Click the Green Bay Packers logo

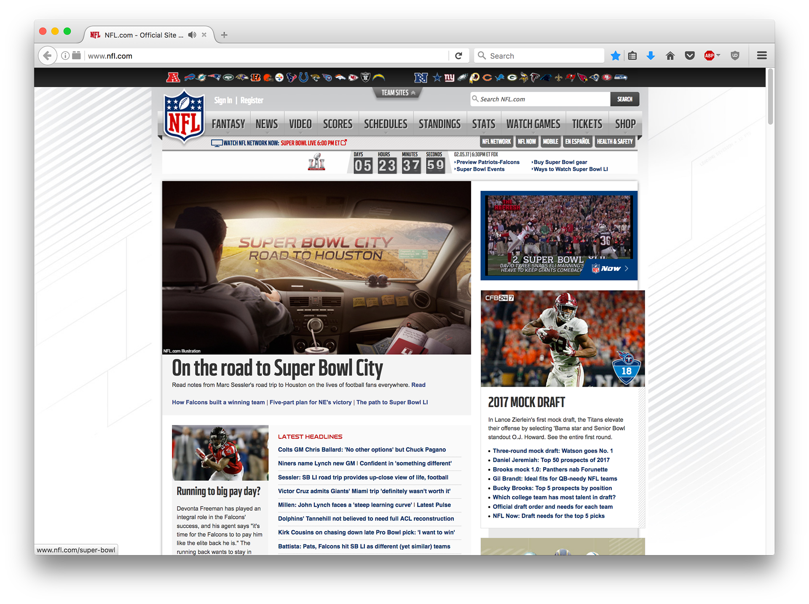click(x=512, y=78)
